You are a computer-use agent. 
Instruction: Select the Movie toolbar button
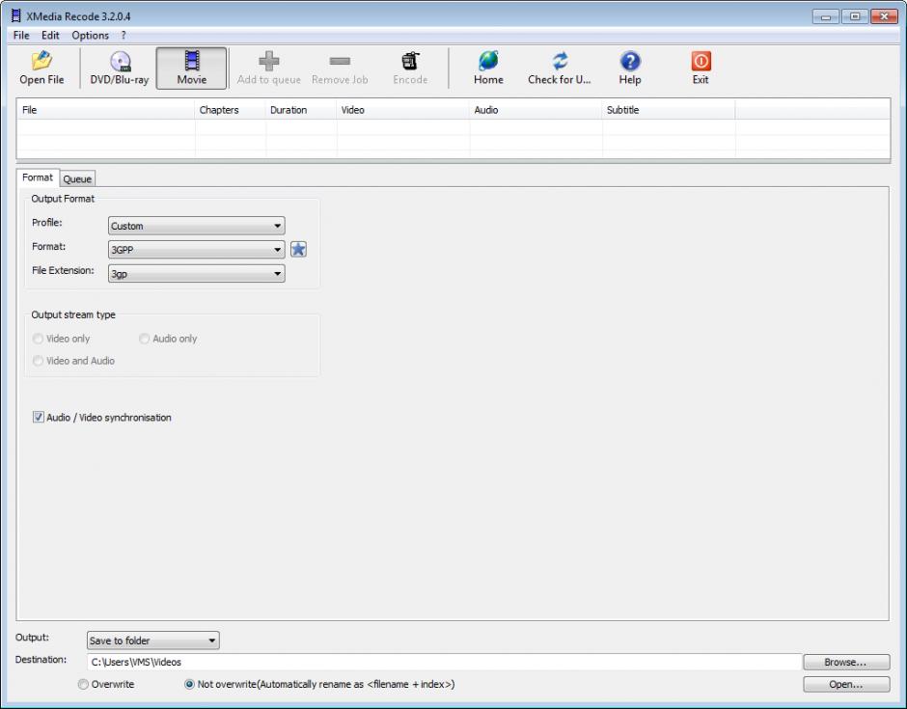(191, 68)
